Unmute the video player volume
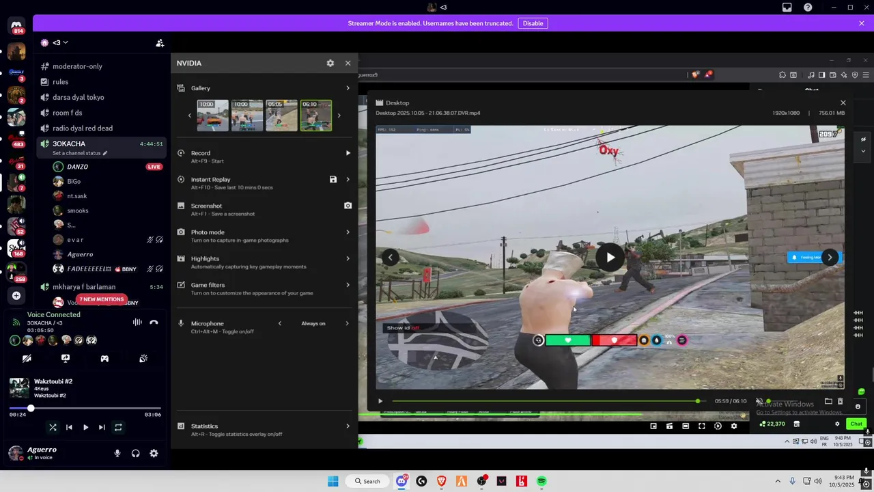874x492 pixels. click(759, 401)
